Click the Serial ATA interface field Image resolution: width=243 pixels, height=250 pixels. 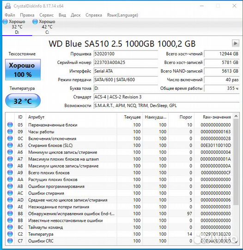(x=126, y=71)
